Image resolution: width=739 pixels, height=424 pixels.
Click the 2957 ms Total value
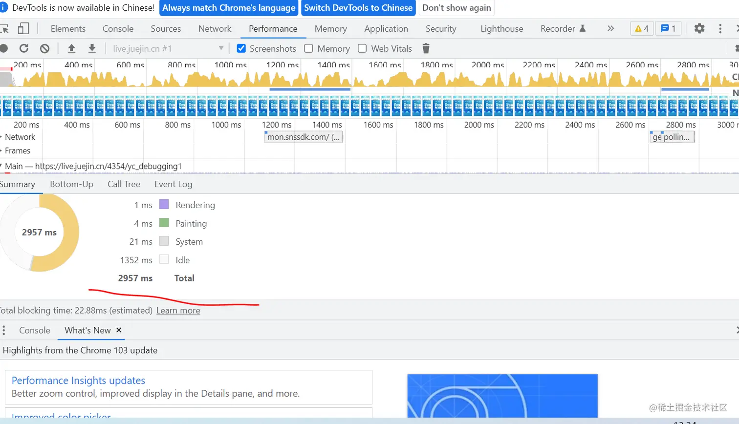coord(135,278)
